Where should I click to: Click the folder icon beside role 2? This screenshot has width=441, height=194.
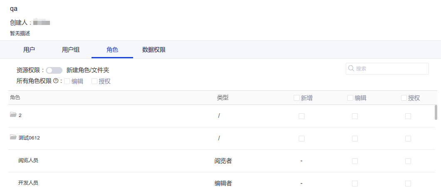13,115
